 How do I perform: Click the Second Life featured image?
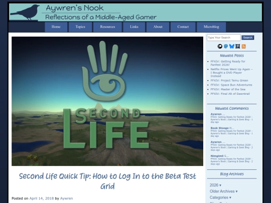107,101
